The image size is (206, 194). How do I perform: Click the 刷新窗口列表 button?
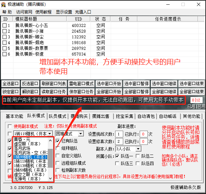tap(54, 84)
